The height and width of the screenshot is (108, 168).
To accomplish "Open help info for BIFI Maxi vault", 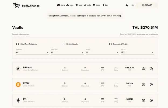I will (x=143, y=69).
